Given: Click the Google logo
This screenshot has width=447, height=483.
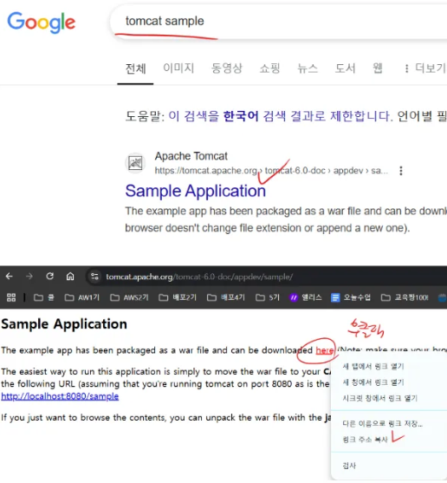Looking at the screenshot, I should click(42, 23).
